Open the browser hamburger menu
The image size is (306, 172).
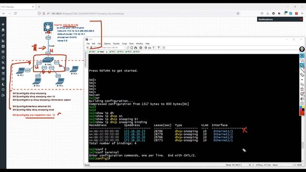pos(302,13)
